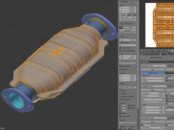
Task: Toggle Solidify modifier viewport visibility icon
Action: (x=171, y=86)
